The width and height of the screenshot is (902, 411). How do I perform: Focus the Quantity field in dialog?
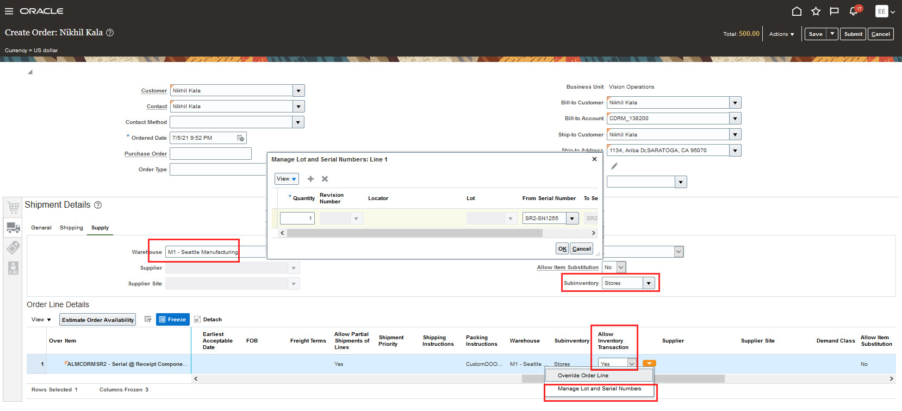(x=297, y=219)
